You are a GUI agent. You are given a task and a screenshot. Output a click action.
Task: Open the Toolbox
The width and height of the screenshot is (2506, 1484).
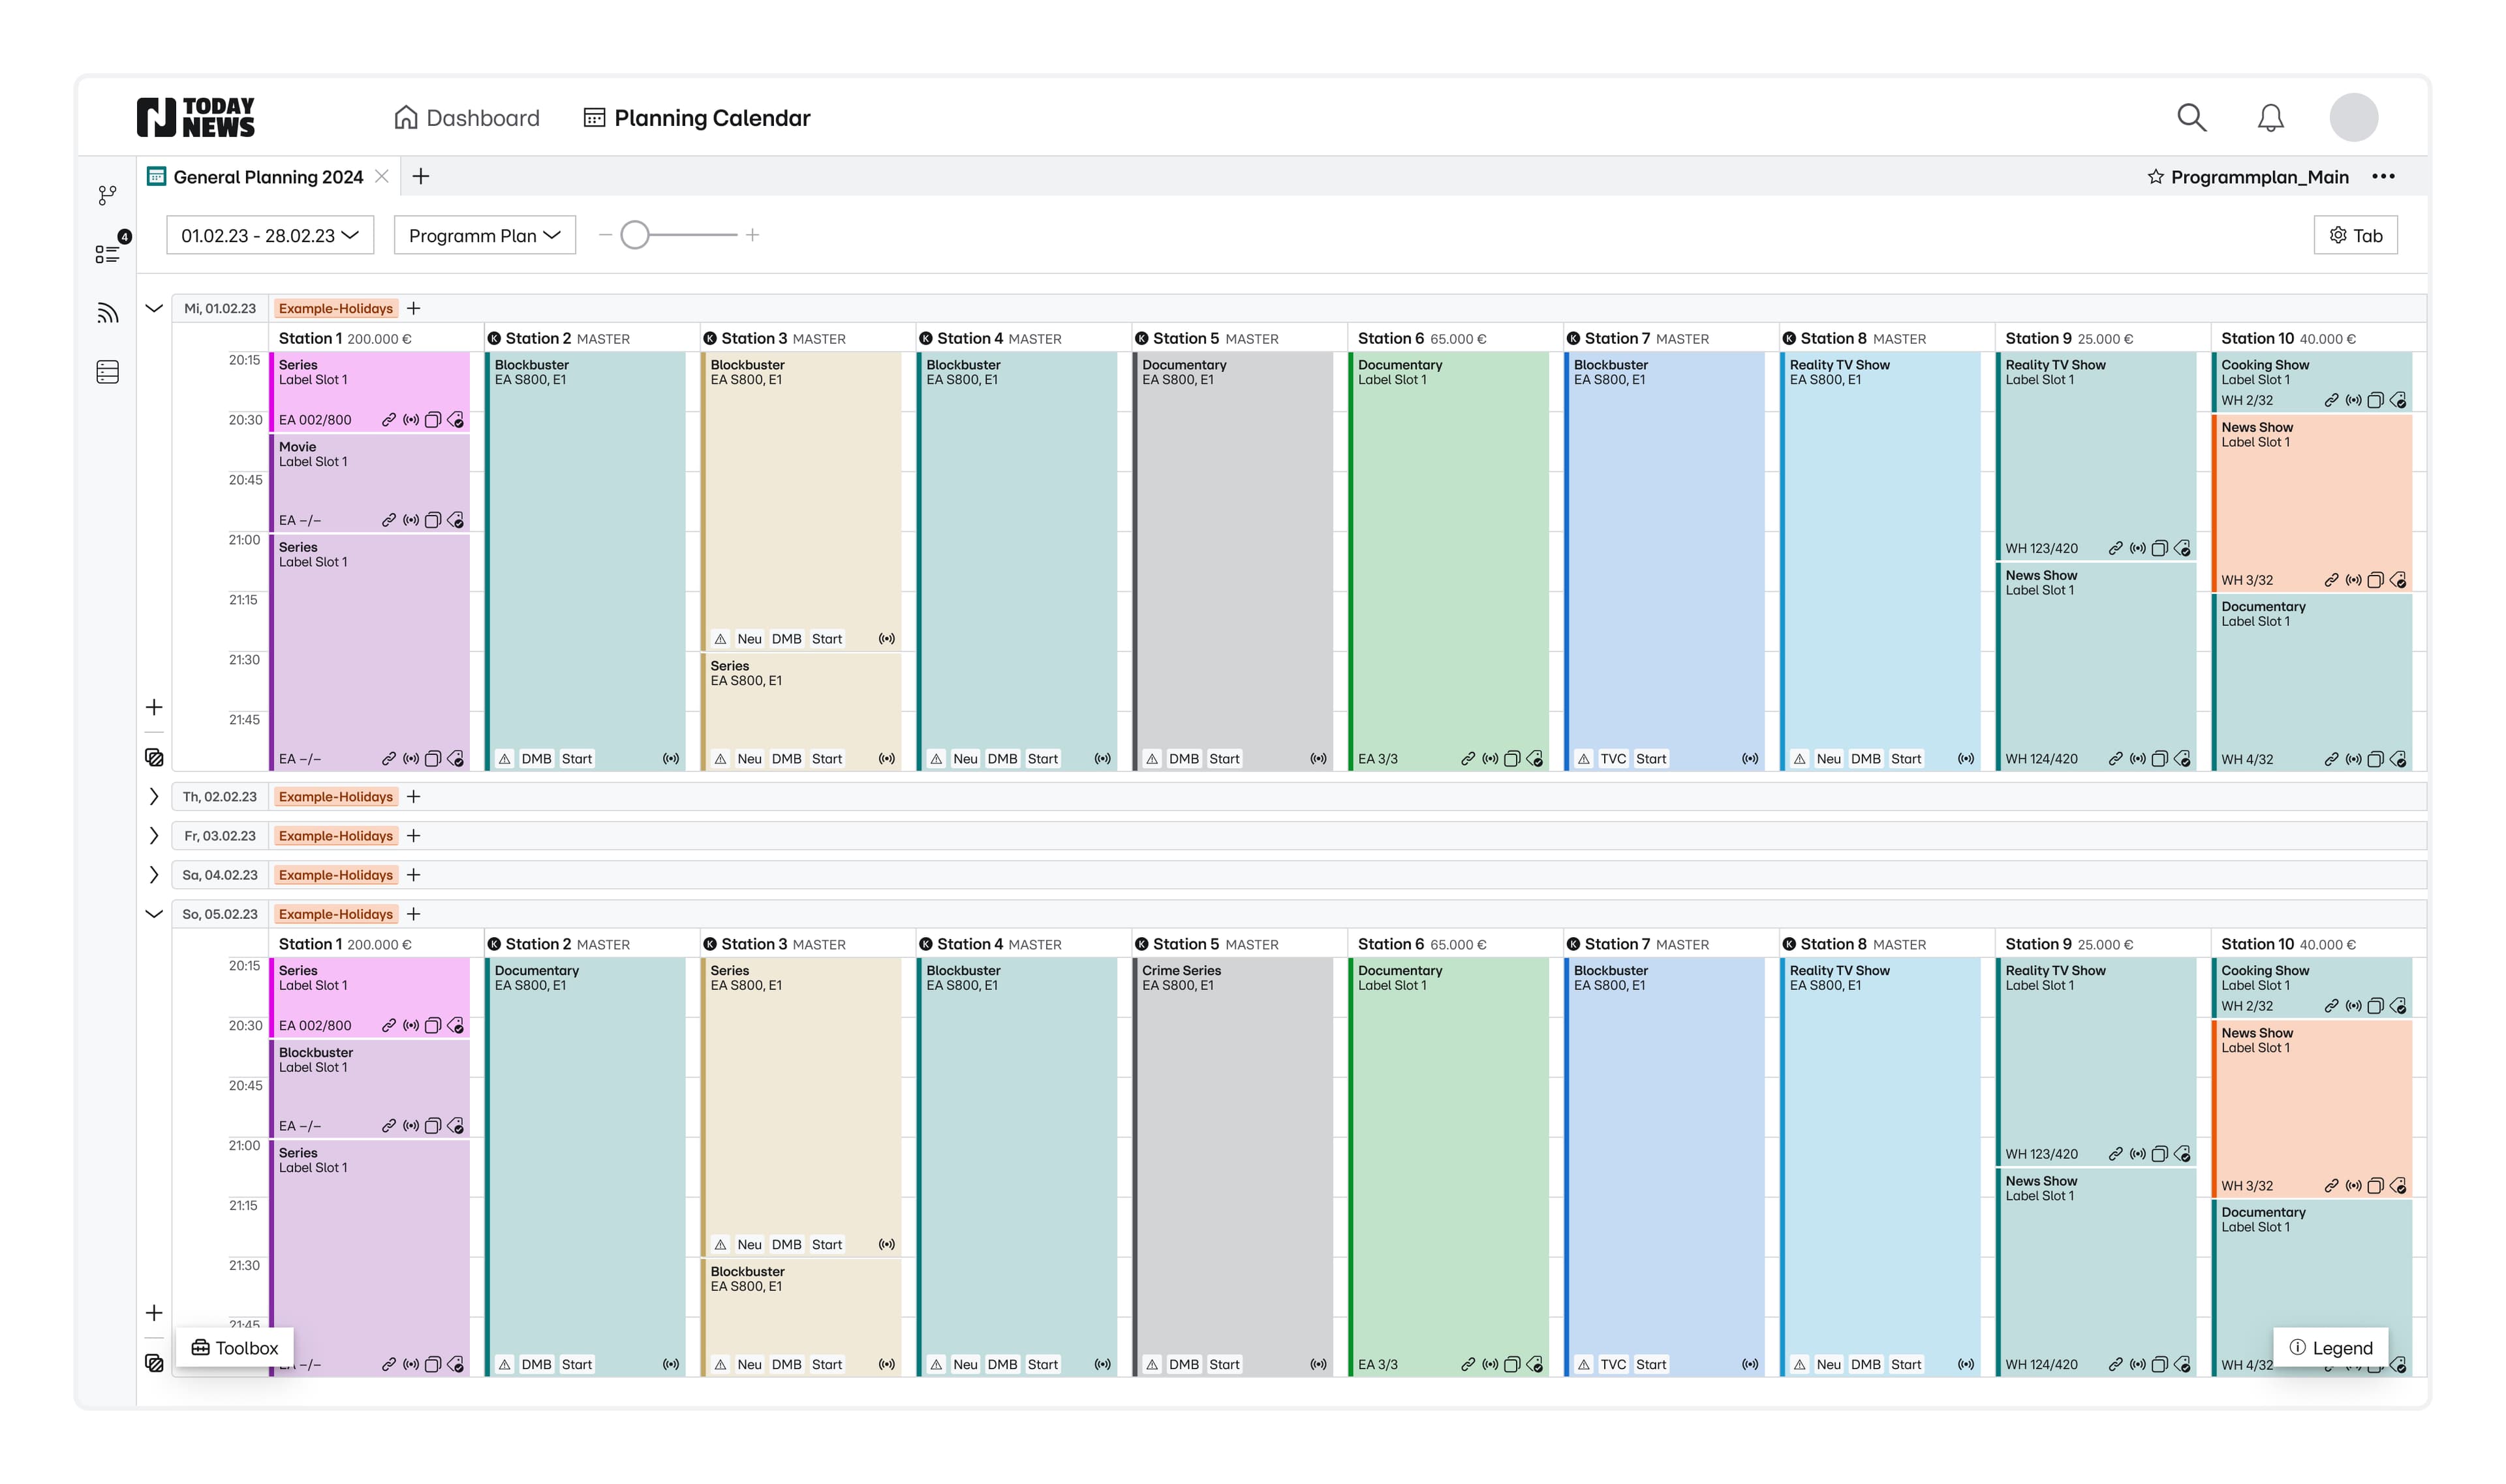coord(235,1348)
